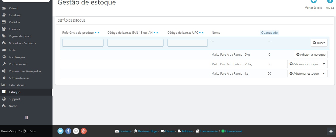The height and width of the screenshot is (137, 336).
Task: Click the Quantidade column header
Action: point(269,33)
